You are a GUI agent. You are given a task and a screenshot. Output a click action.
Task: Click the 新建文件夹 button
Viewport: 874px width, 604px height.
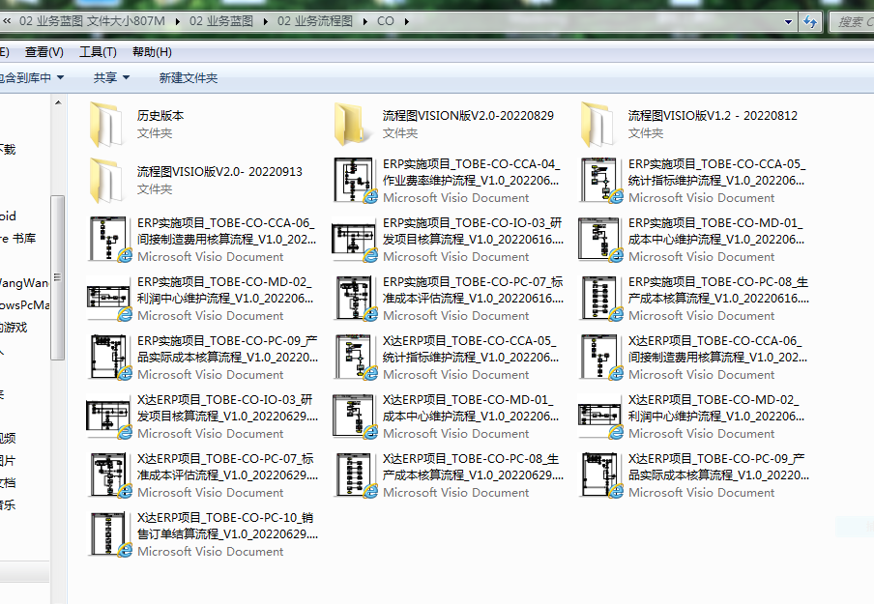point(189,77)
